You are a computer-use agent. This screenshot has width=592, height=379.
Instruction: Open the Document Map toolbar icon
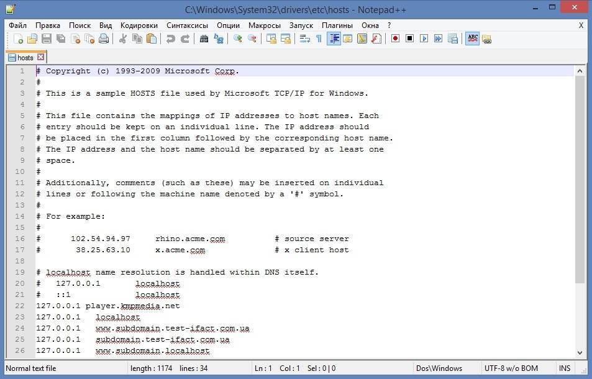tap(362, 39)
